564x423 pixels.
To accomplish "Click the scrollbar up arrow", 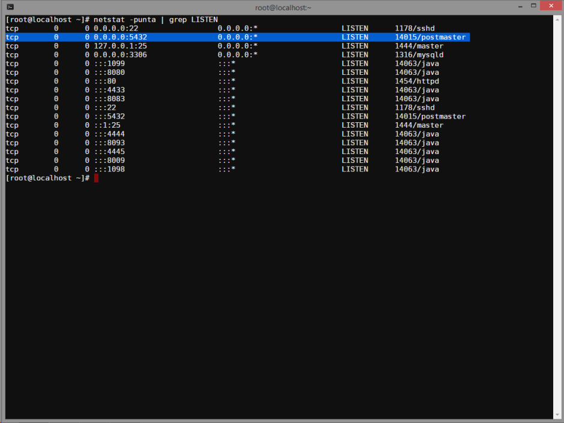I will coord(557,19).
